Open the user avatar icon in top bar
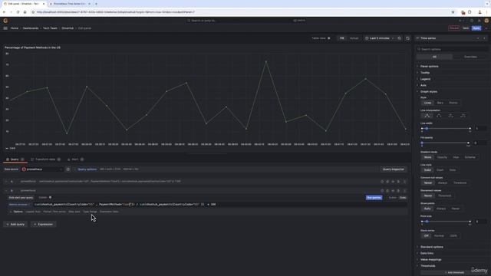491x276 pixels. point(486,21)
